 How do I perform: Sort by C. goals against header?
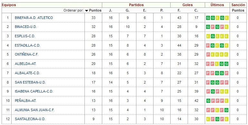pyautogui.click(x=196, y=10)
